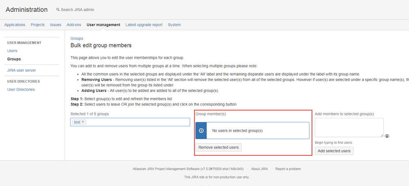This screenshot has height=186, width=409.
Task: Remove the 'test' group tag via x
Action: [x=83, y=122]
